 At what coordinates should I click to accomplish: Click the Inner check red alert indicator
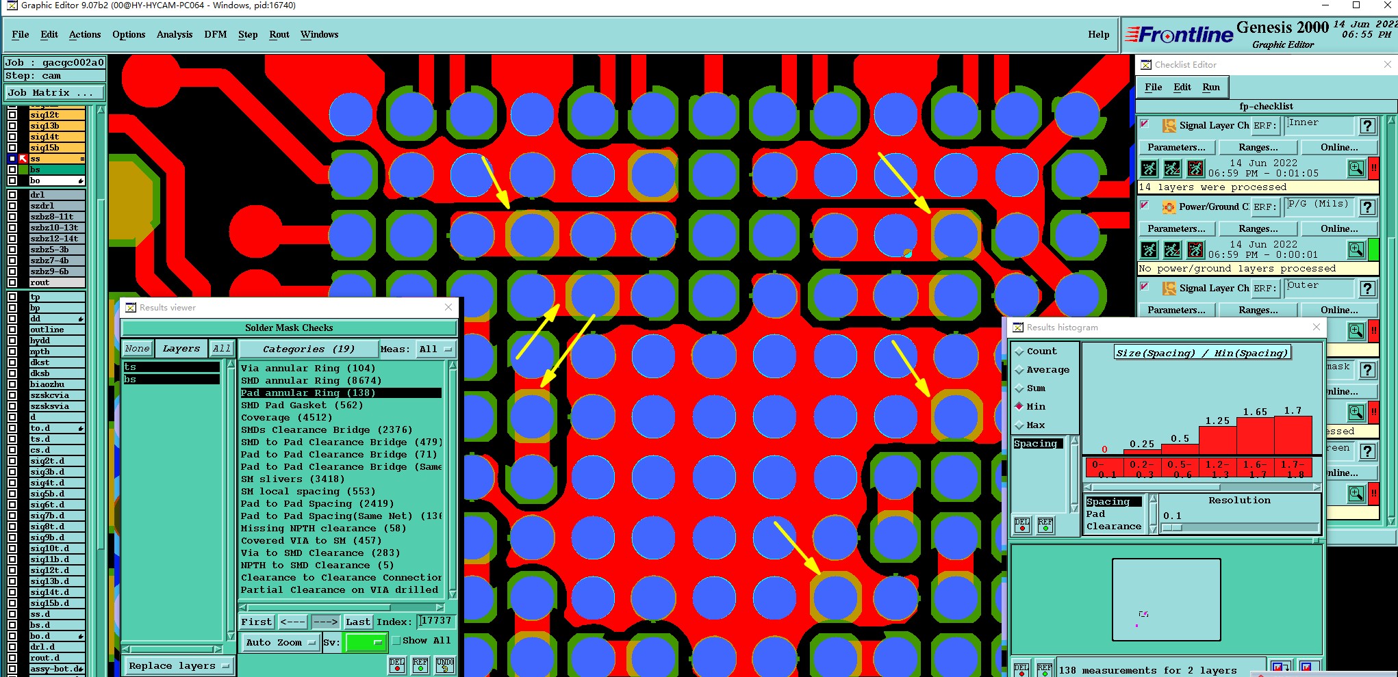pyautogui.click(x=1373, y=168)
